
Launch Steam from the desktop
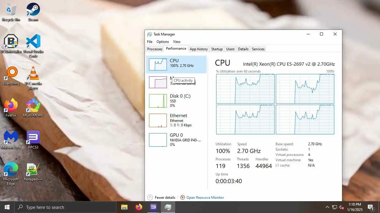[33, 12]
